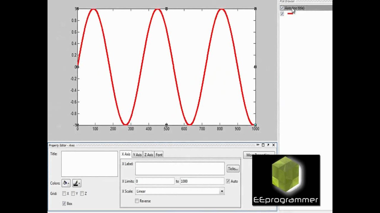
Task: Click the Title text box
Action: tap(90, 164)
